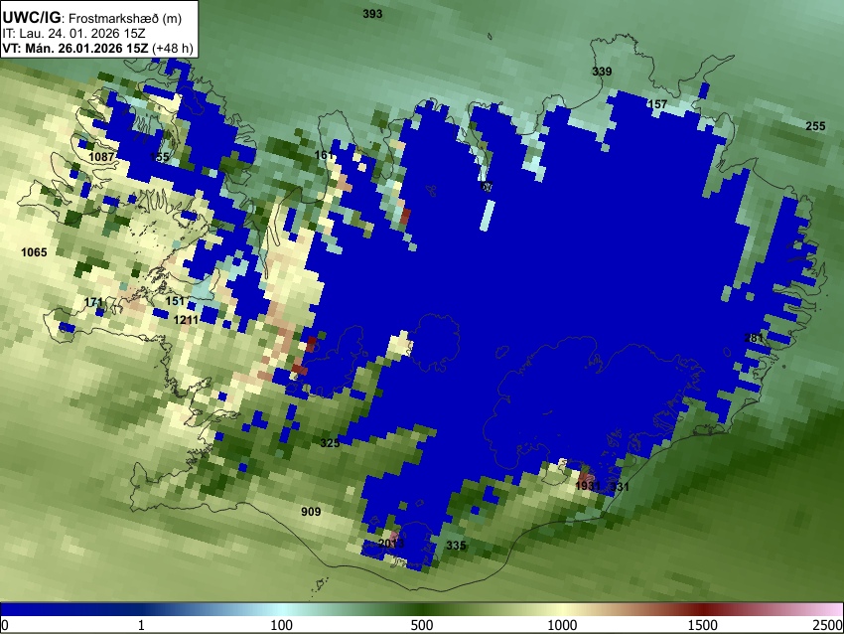Click the map value 2013
Screen dimensions: 844x634
pyautogui.click(x=391, y=543)
